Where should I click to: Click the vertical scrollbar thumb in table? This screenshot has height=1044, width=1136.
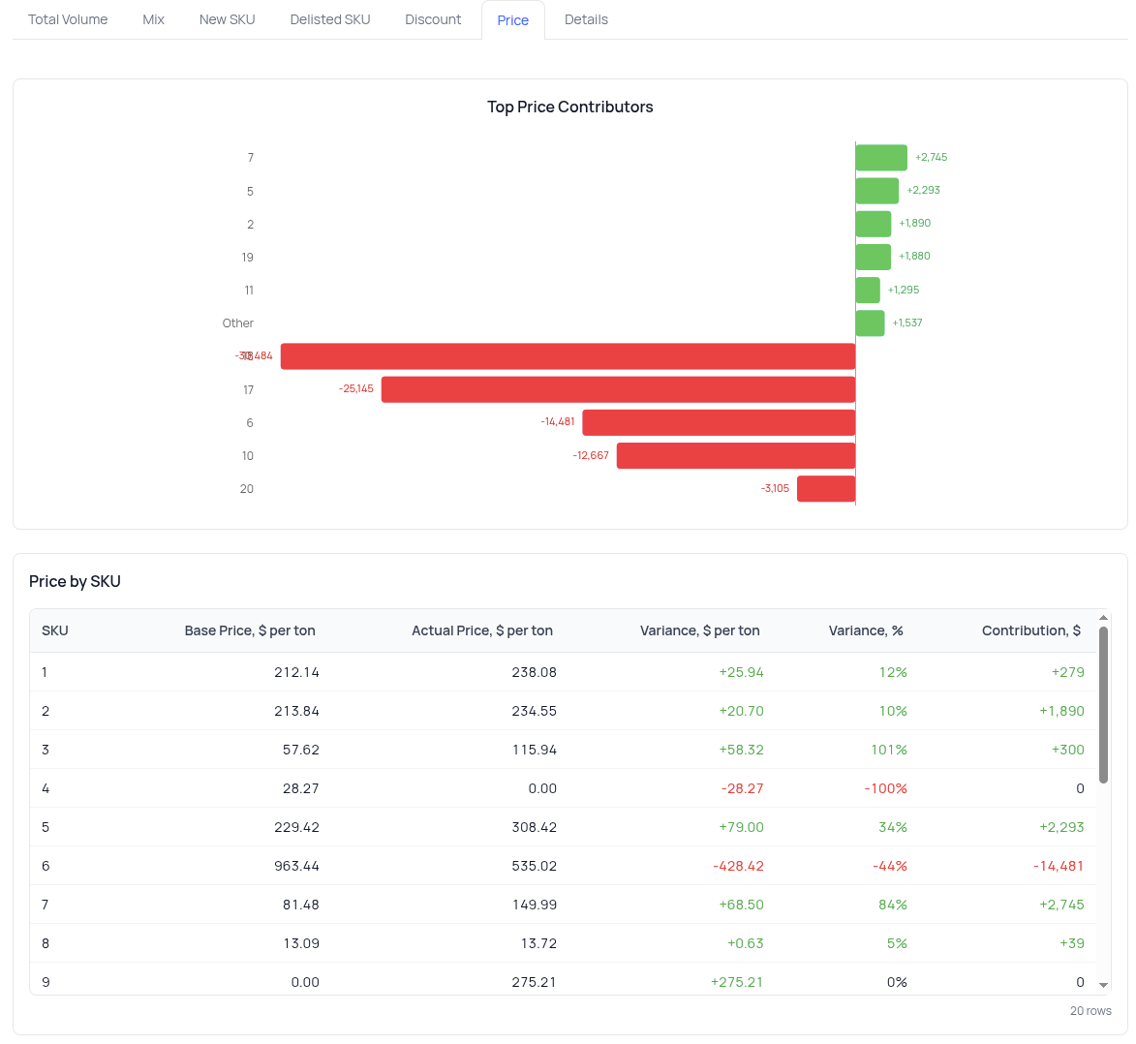[x=1103, y=704]
